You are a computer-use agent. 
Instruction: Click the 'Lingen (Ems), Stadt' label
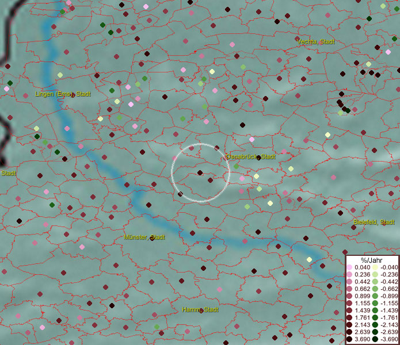pos(63,94)
